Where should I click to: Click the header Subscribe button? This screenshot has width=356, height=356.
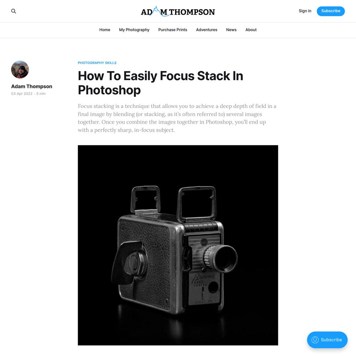[x=331, y=11]
